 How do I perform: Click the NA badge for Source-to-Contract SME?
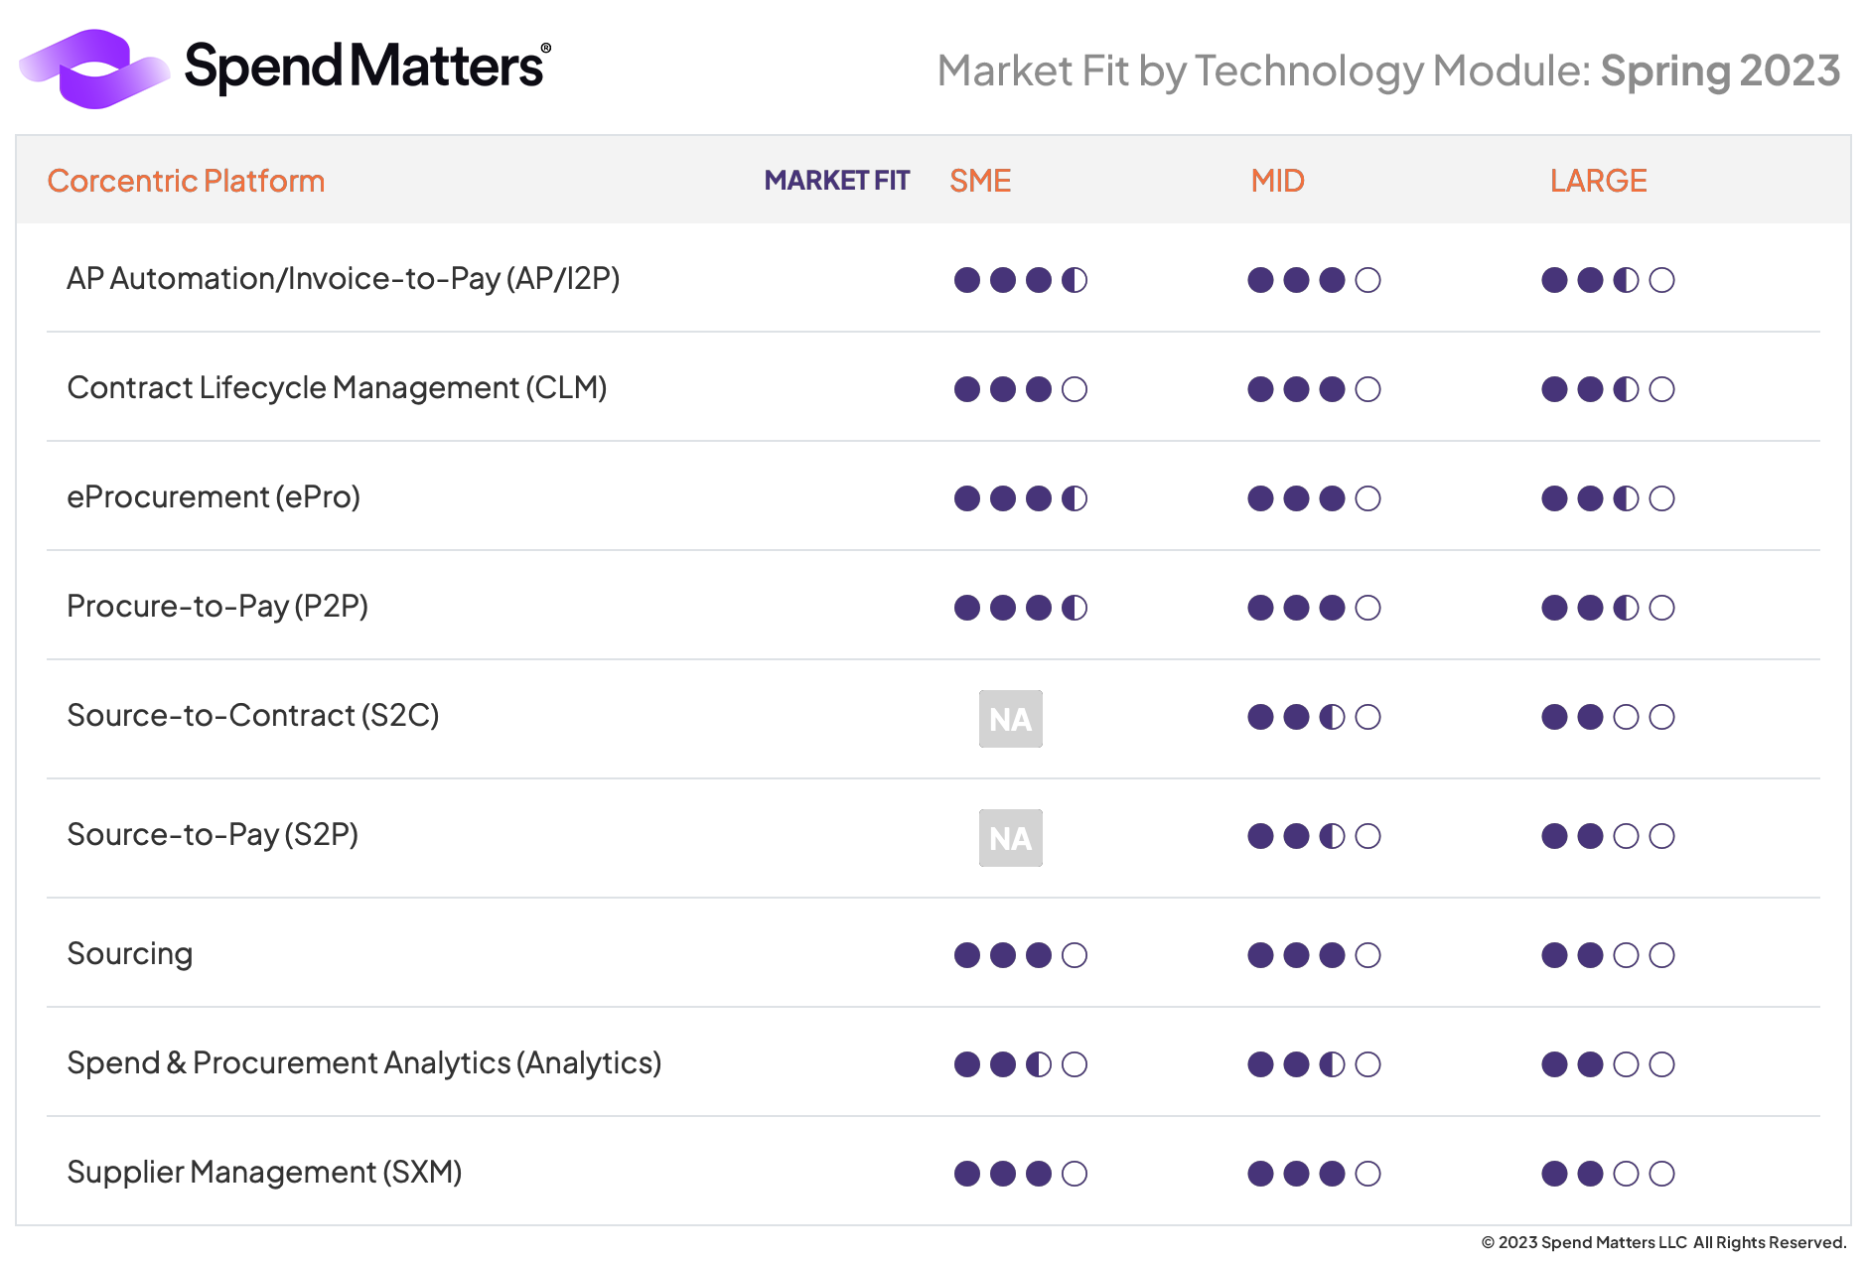click(x=1010, y=719)
